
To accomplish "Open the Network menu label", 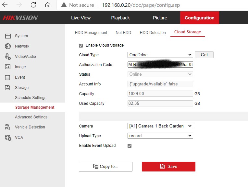I will click(22, 46).
